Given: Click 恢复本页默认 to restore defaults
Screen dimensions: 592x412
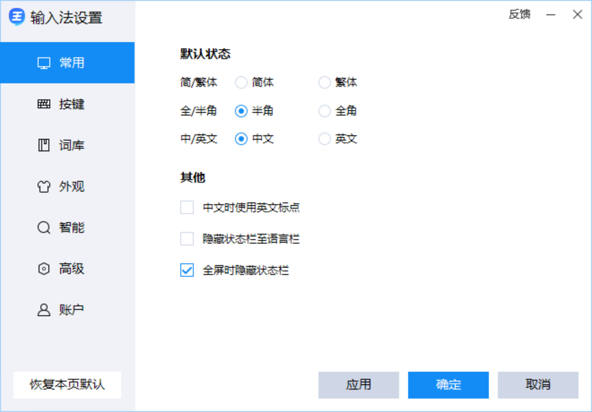Looking at the screenshot, I should pos(66,385).
